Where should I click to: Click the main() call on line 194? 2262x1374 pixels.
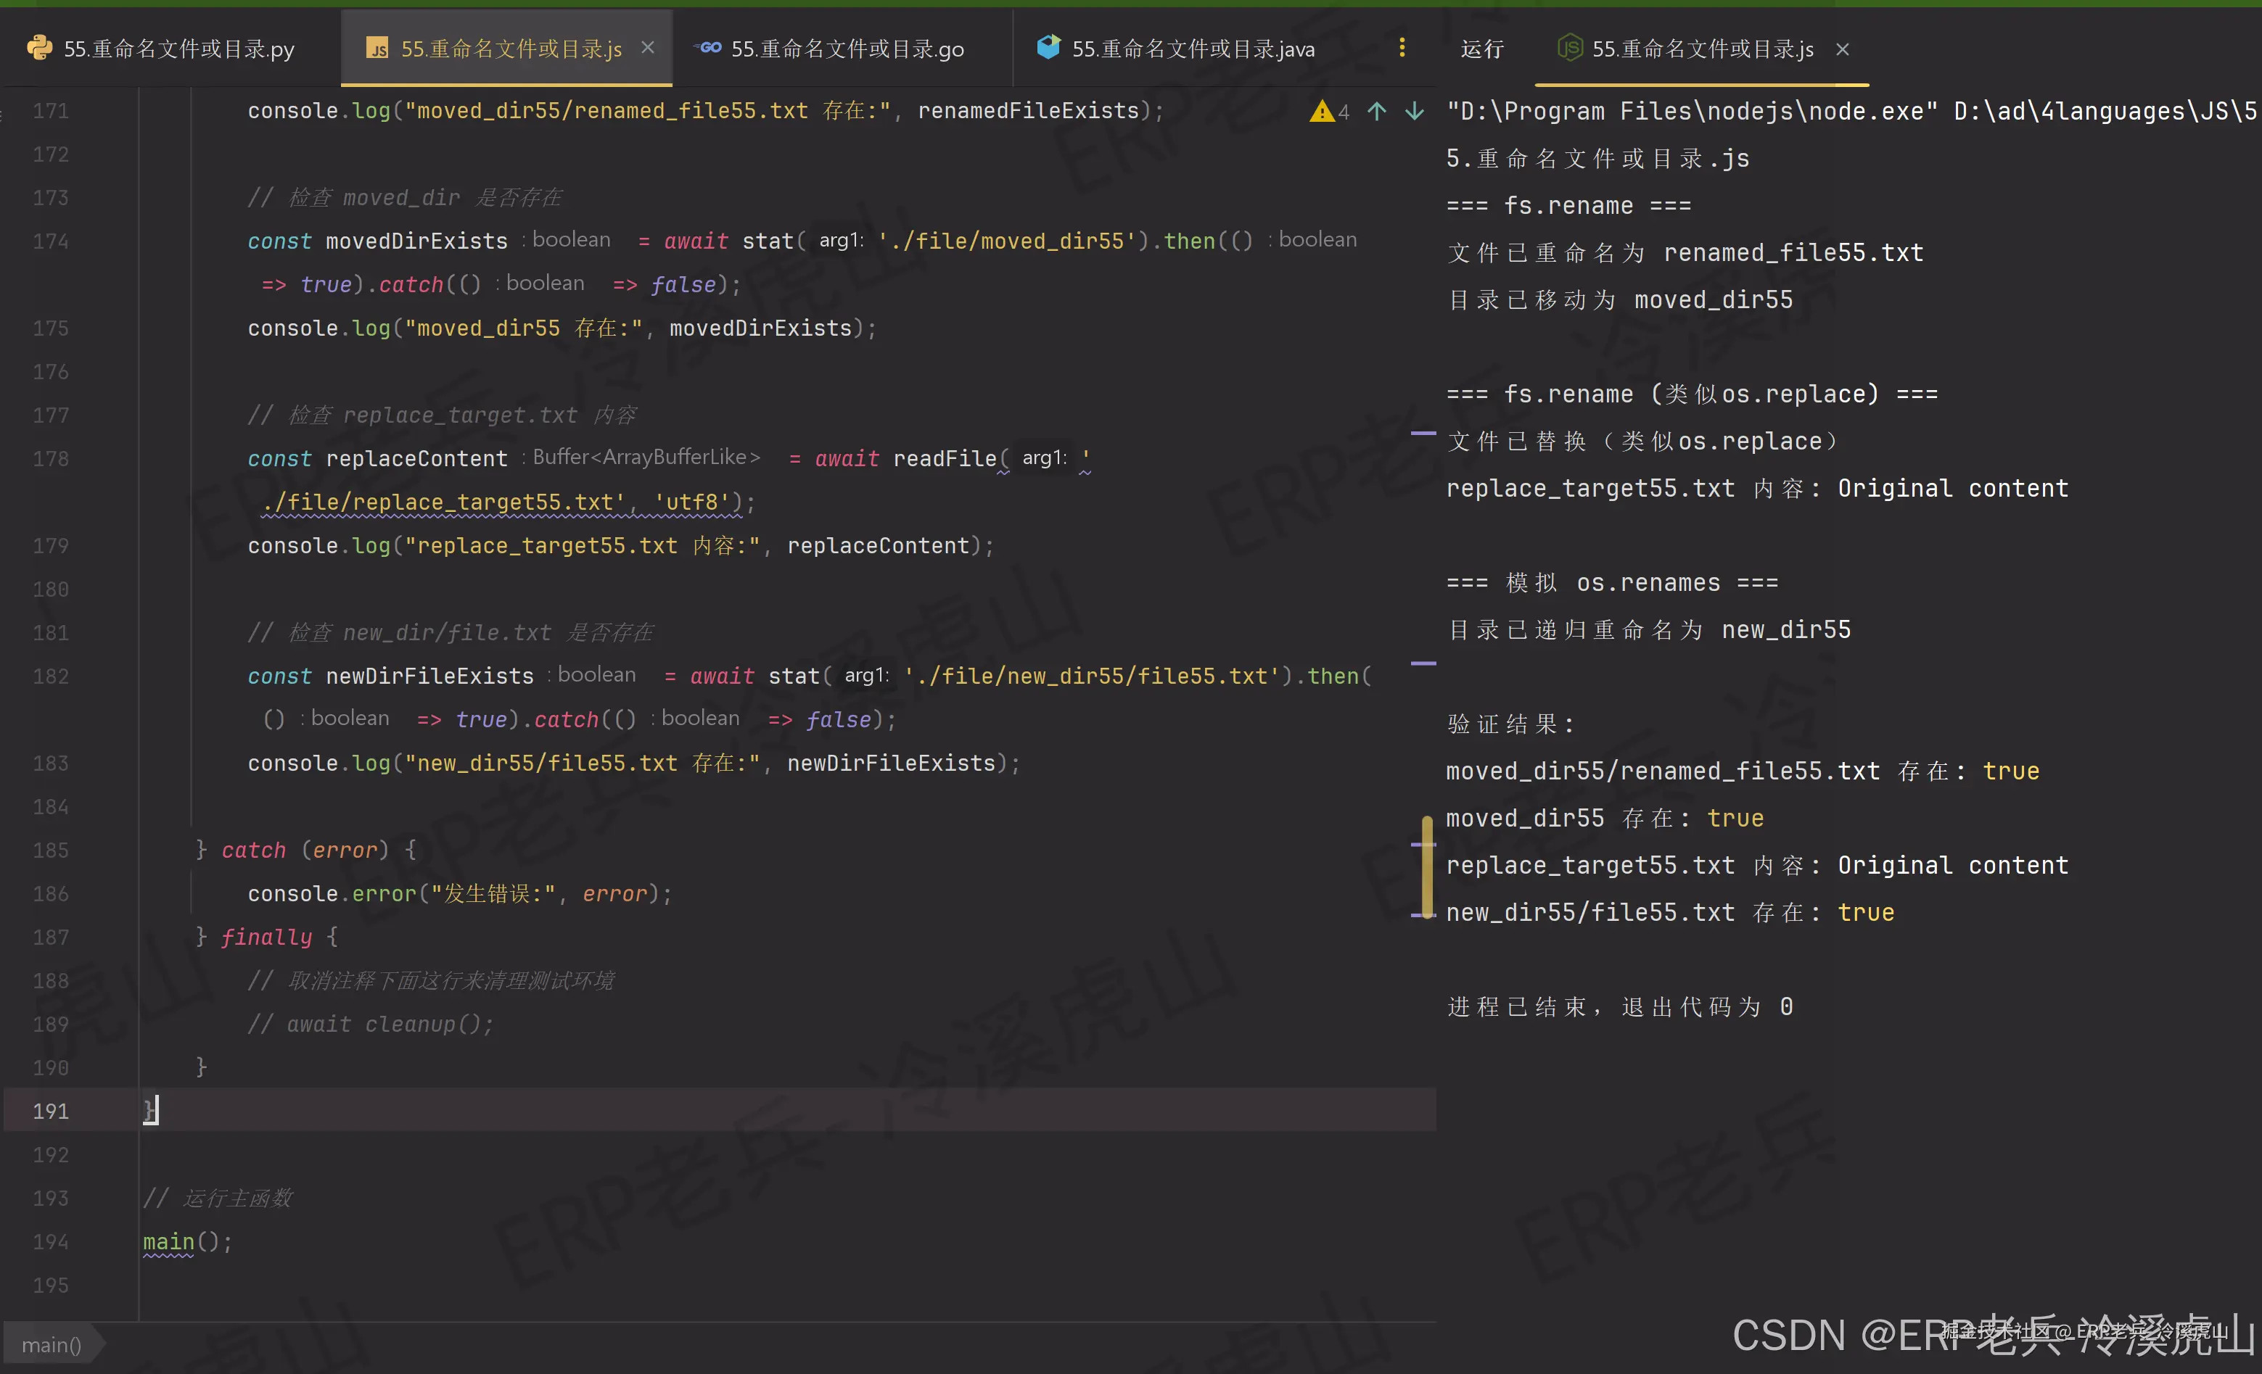pos(169,1241)
